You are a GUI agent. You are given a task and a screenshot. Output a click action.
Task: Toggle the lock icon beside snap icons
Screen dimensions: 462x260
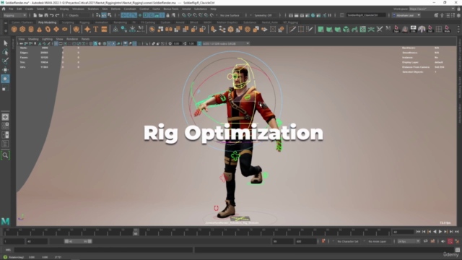(168, 15)
